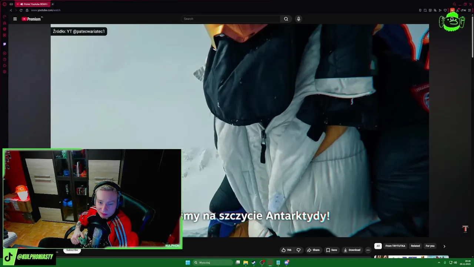Click the recommended video thumbnail below chips
The width and height of the screenshot is (474, 267).
pyautogui.click(x=411, y=257)
